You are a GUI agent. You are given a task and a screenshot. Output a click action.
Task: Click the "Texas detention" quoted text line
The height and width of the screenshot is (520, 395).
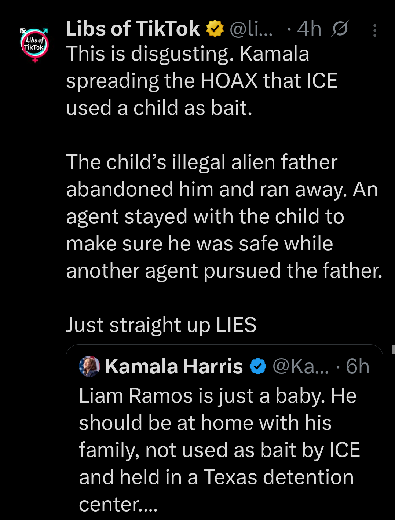pos(278,477)
